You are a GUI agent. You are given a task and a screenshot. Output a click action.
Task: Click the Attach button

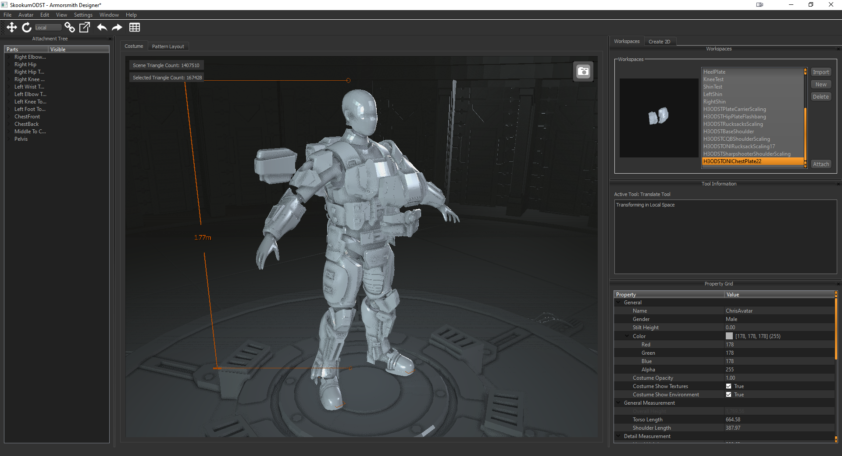click(821, 164)
